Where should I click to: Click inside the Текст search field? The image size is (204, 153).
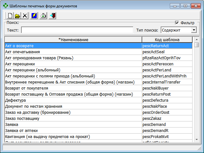point(77,30)
